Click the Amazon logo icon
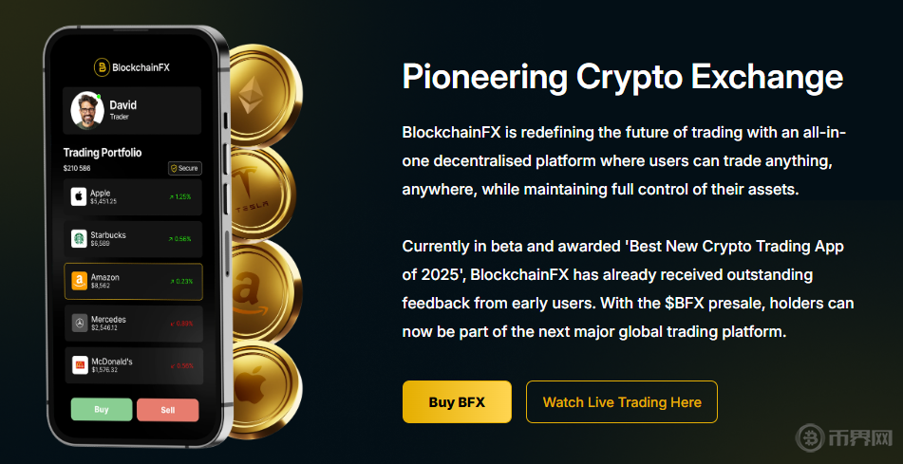 point(80,281)
